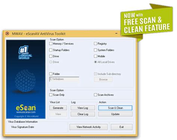Click the C:\Windows folder path field
This screenshot has height=140, width=177.
click(64, 79)
